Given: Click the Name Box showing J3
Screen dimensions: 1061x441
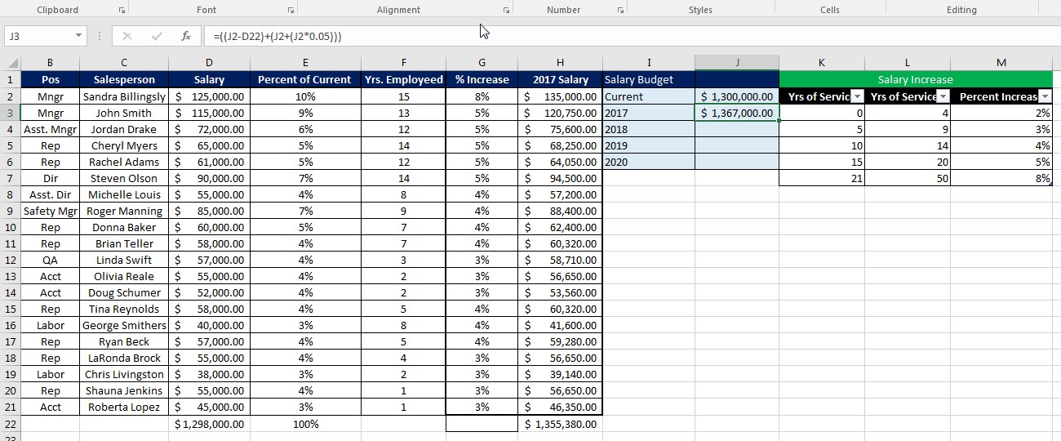Looking at the screenshot, I should click(x=38, y=36).
